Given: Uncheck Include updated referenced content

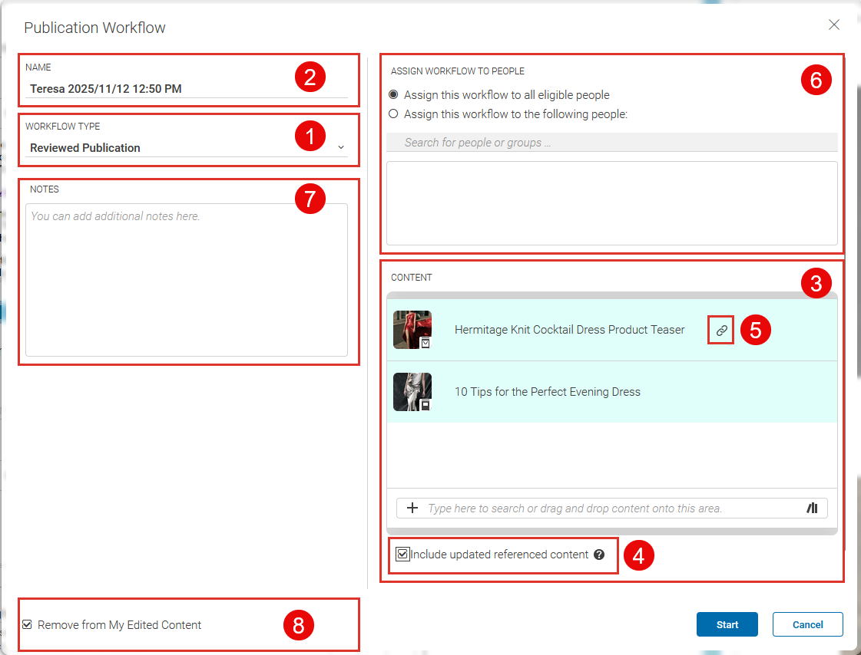Looking at the screenshot, I should [402, 554].
